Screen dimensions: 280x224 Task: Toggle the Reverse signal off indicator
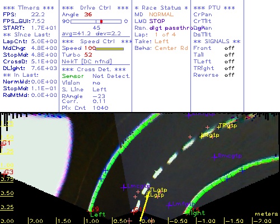[230, 75]
